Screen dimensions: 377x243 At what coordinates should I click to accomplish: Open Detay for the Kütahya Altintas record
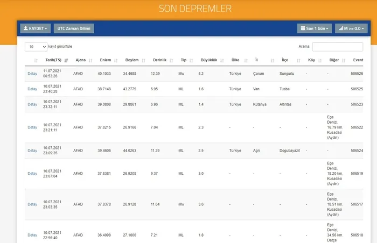click(x=32, y=104)
